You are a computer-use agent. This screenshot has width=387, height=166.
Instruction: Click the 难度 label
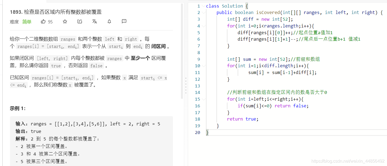click(15, 22)
